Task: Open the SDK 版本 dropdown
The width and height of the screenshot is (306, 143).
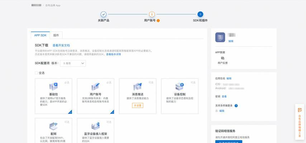Action: click(73, 63)
